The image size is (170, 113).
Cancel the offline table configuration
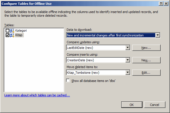(x=155, y=105)
